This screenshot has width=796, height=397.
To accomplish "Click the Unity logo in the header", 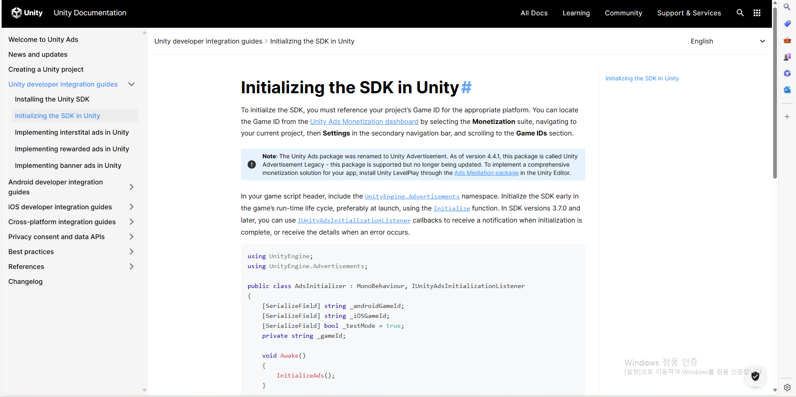I will click(27, 13).
